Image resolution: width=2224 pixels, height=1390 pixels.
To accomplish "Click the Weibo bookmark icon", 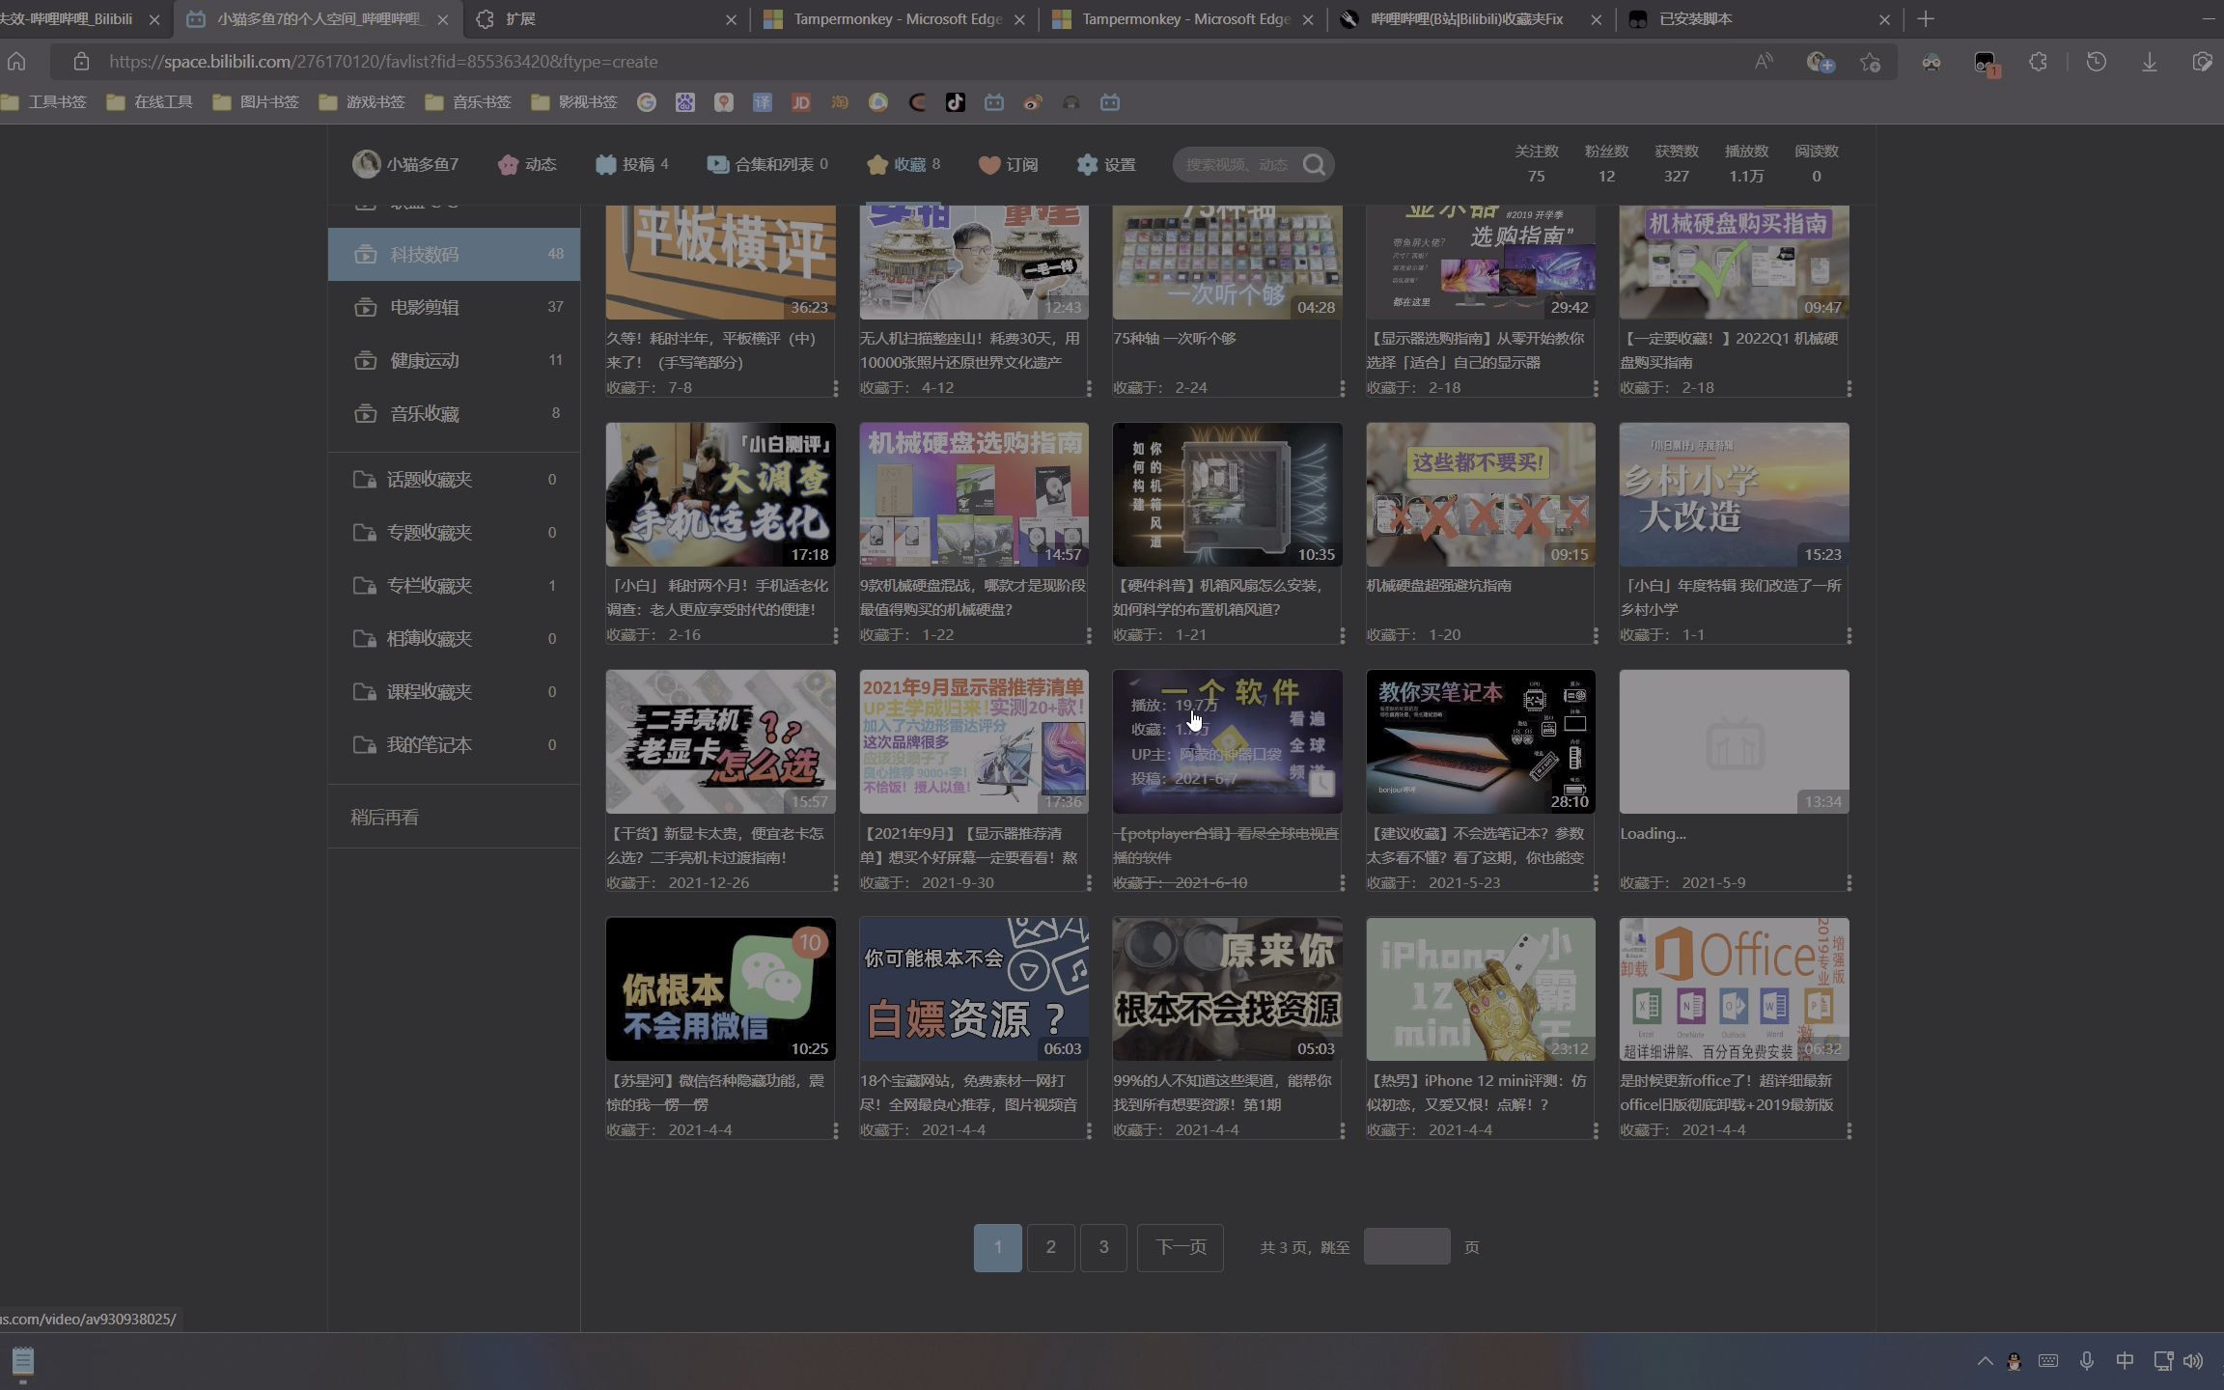I will click(x=1033, y=102).
